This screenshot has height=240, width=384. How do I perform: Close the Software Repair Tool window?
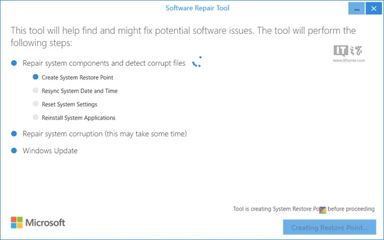(374, 8)
